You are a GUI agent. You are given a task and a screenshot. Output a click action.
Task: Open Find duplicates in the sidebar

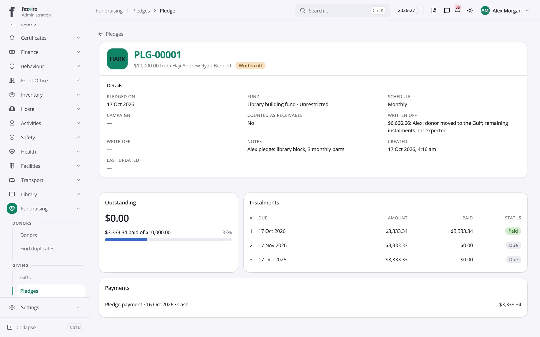click(37, 249)
